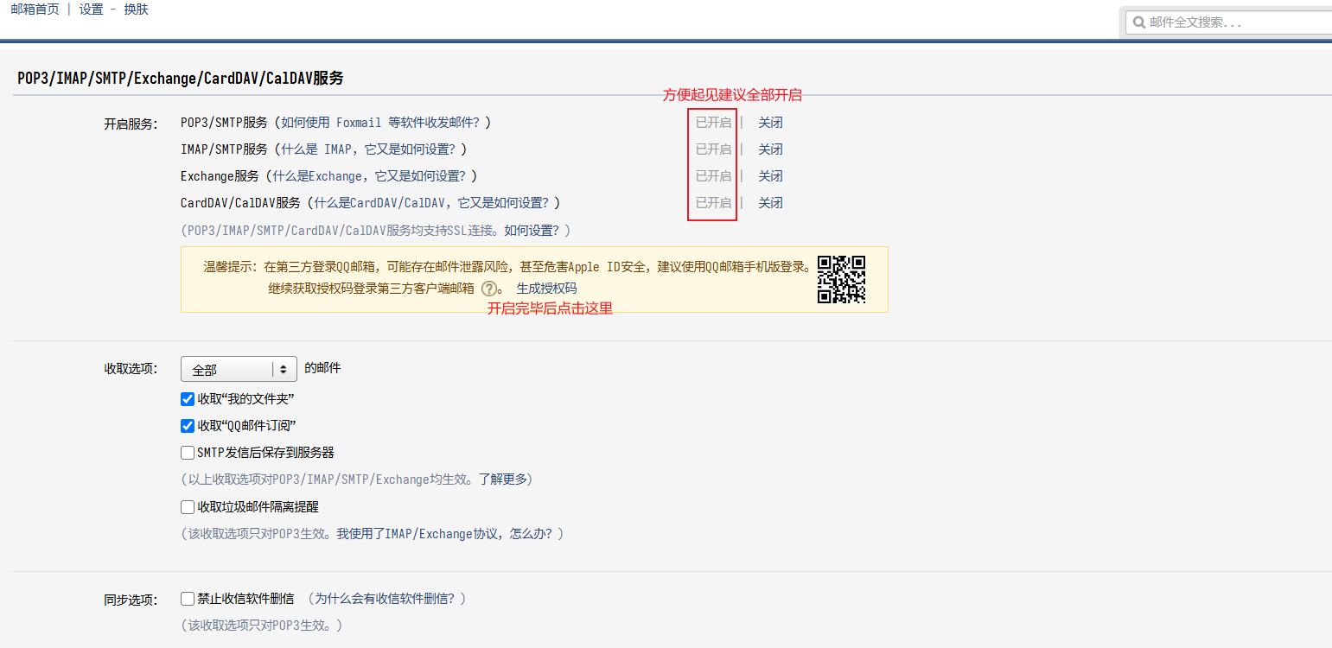Image resolution: width=1332 pixels, height=648 pixels.
Task: Open the 全部 mail retrieval dropdown
Action: pos(238,368)
